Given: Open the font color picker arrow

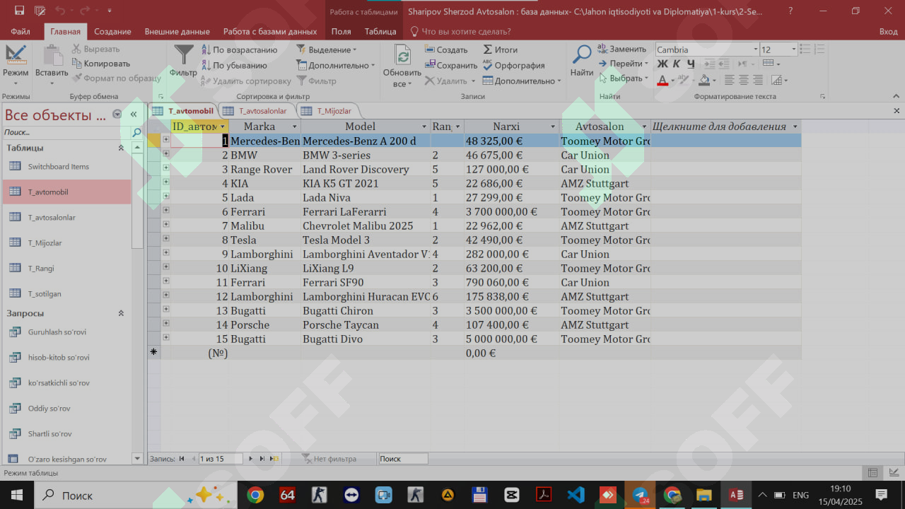Looking at the screenshot, I should pyautogui.click(x=674, y=81).
